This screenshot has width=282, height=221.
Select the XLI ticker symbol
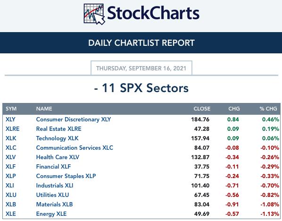click(x=10, y=186)
